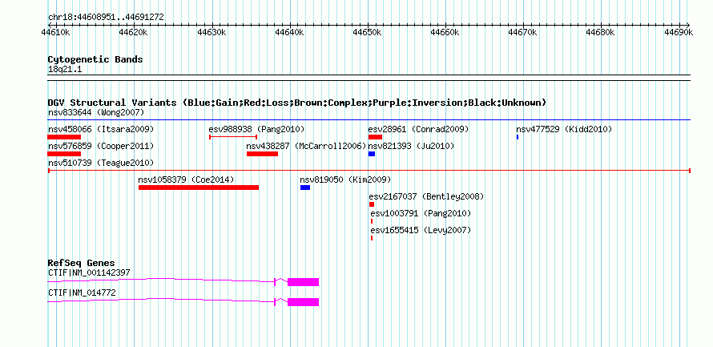Click the nsv458066 (Itsara2009) label

(x=101, y=129)
